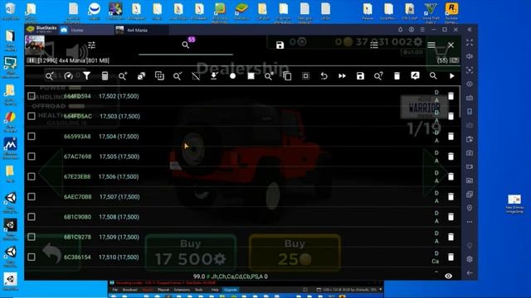Click the filled circle record icon
The height and width of the screenshot is (298, 531).
[x=232, y=76]
